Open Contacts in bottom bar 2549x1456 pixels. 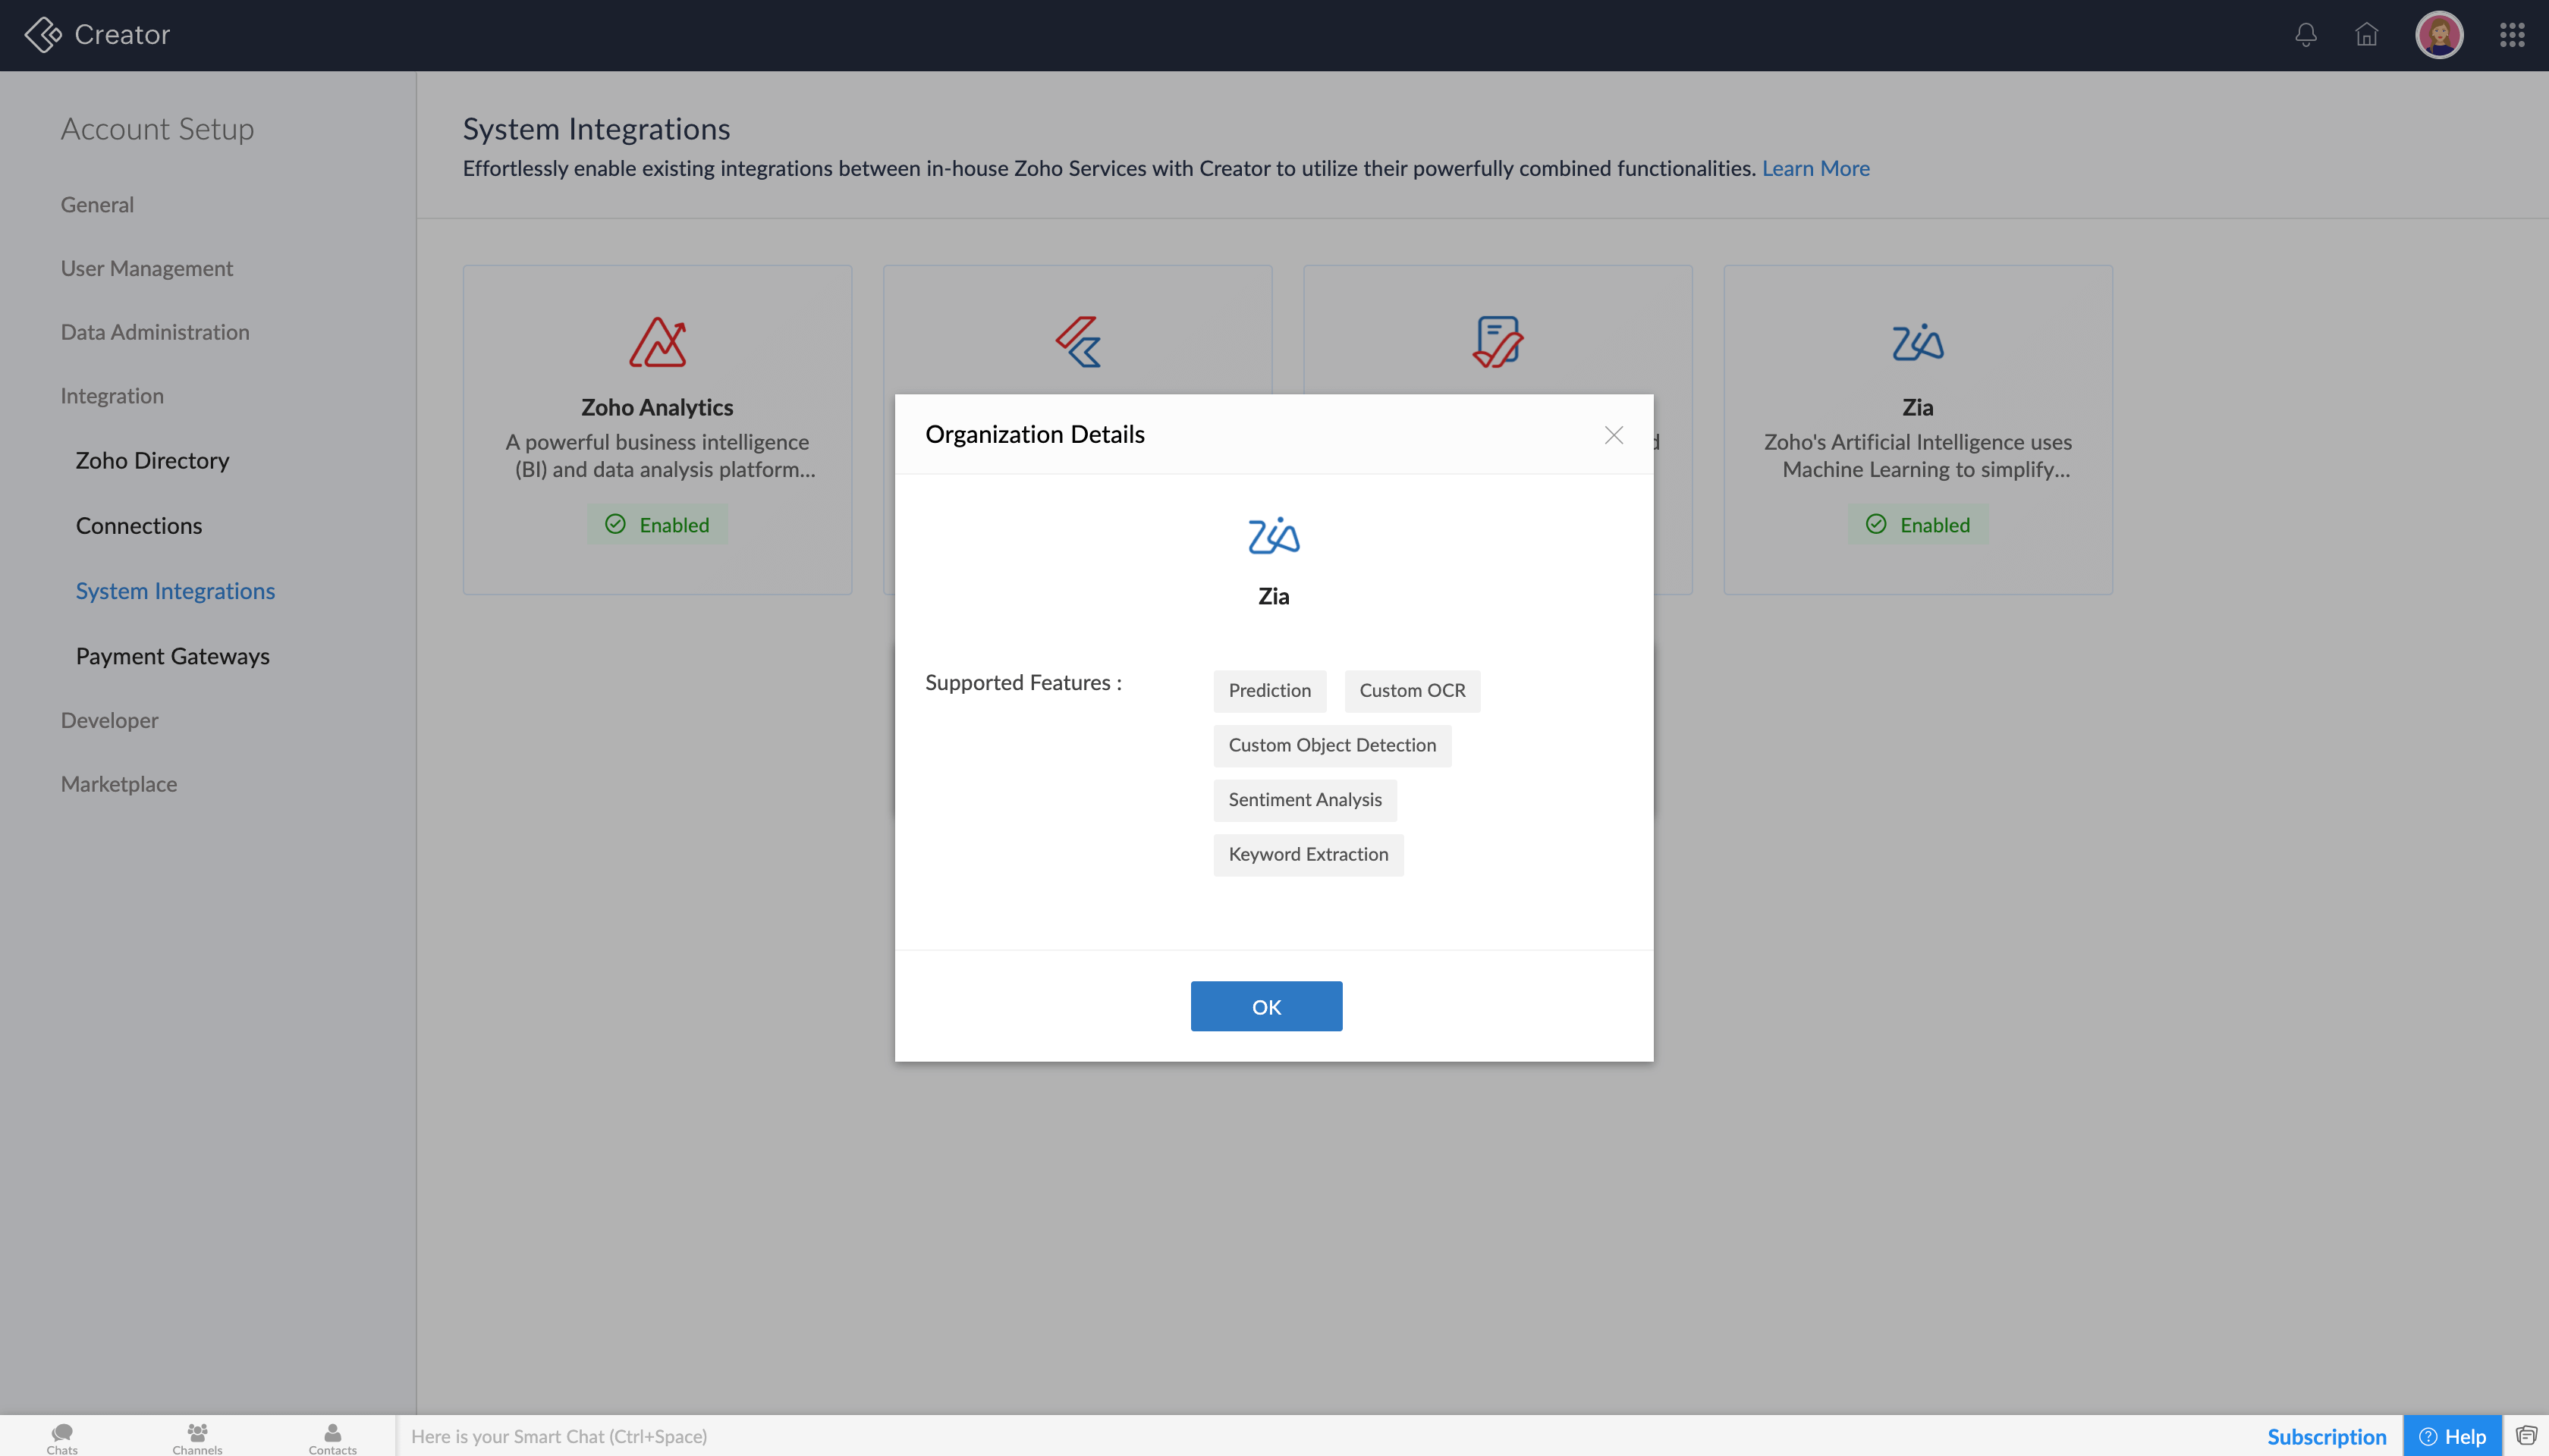[x=332, y=1437]
